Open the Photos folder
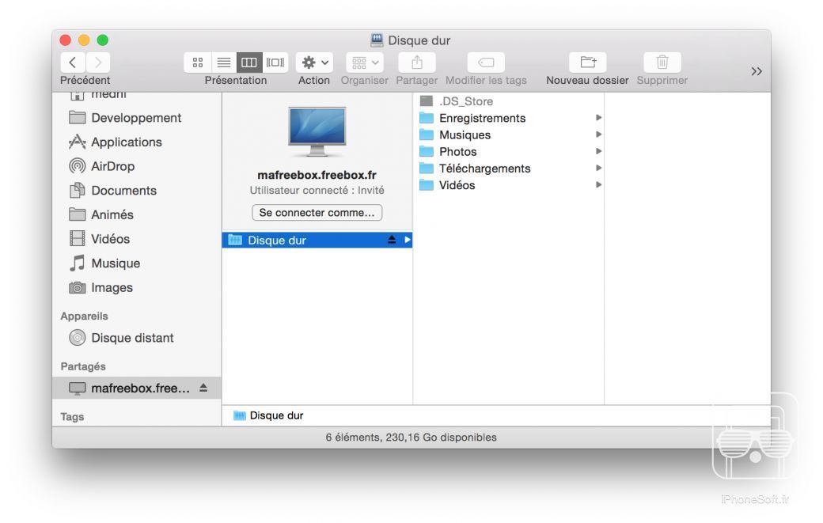 pyautogui.click(x=510, y=152)
